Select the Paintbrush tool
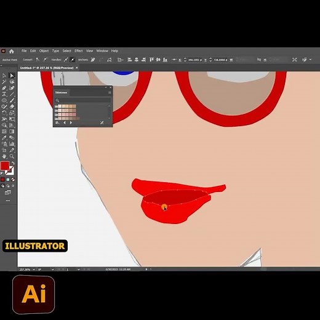 point(12,100)
